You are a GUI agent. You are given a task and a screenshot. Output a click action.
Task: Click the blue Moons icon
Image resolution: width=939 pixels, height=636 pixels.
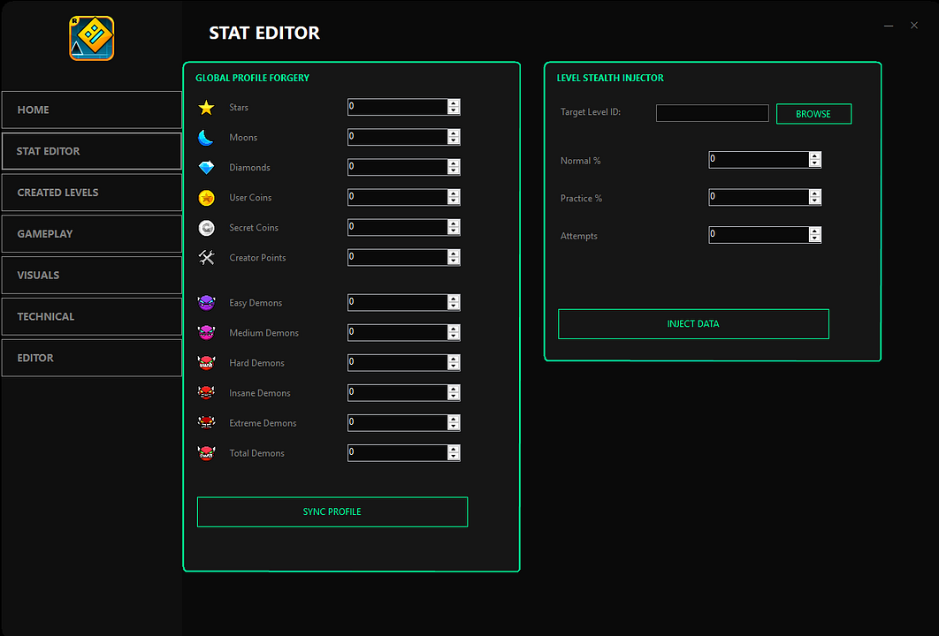(x=206, y=138)
